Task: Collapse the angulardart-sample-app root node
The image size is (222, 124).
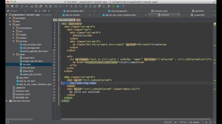Action: [7, 15]
